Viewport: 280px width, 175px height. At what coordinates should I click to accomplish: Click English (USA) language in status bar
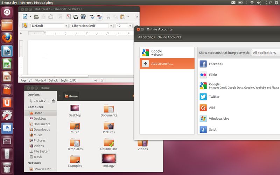click(68, 80)
